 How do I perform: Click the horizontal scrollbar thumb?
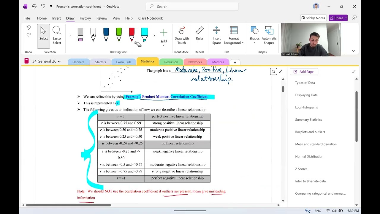(68, 205)
